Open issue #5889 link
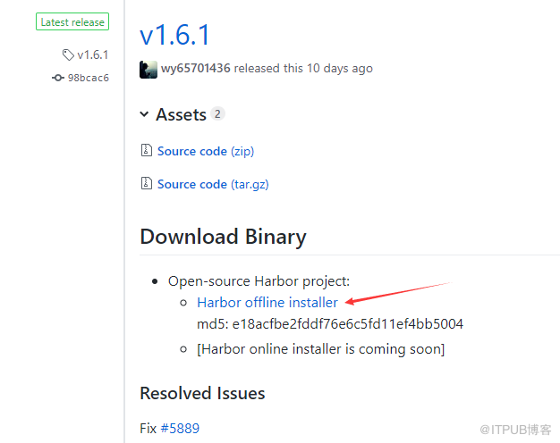 [180, 429]
